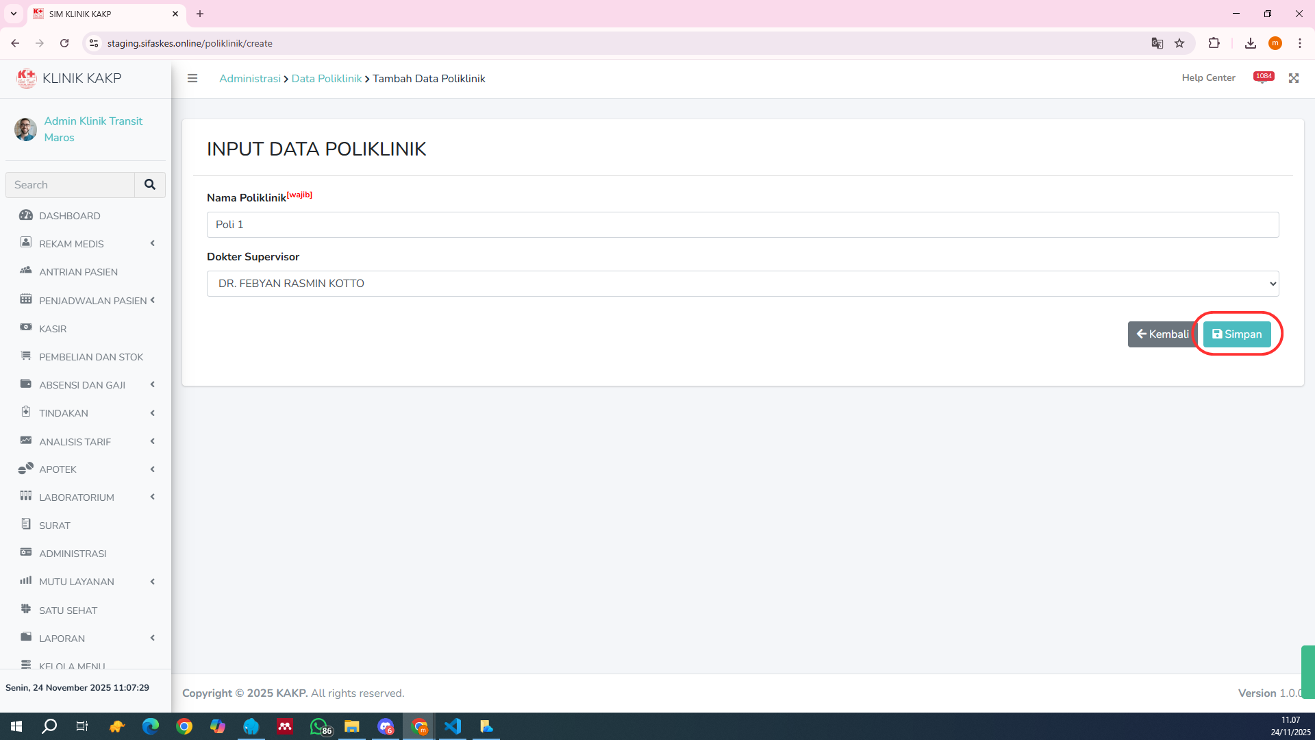
Task: Open Visual Studio Code from taskbar
Action: tap(453, 726)
